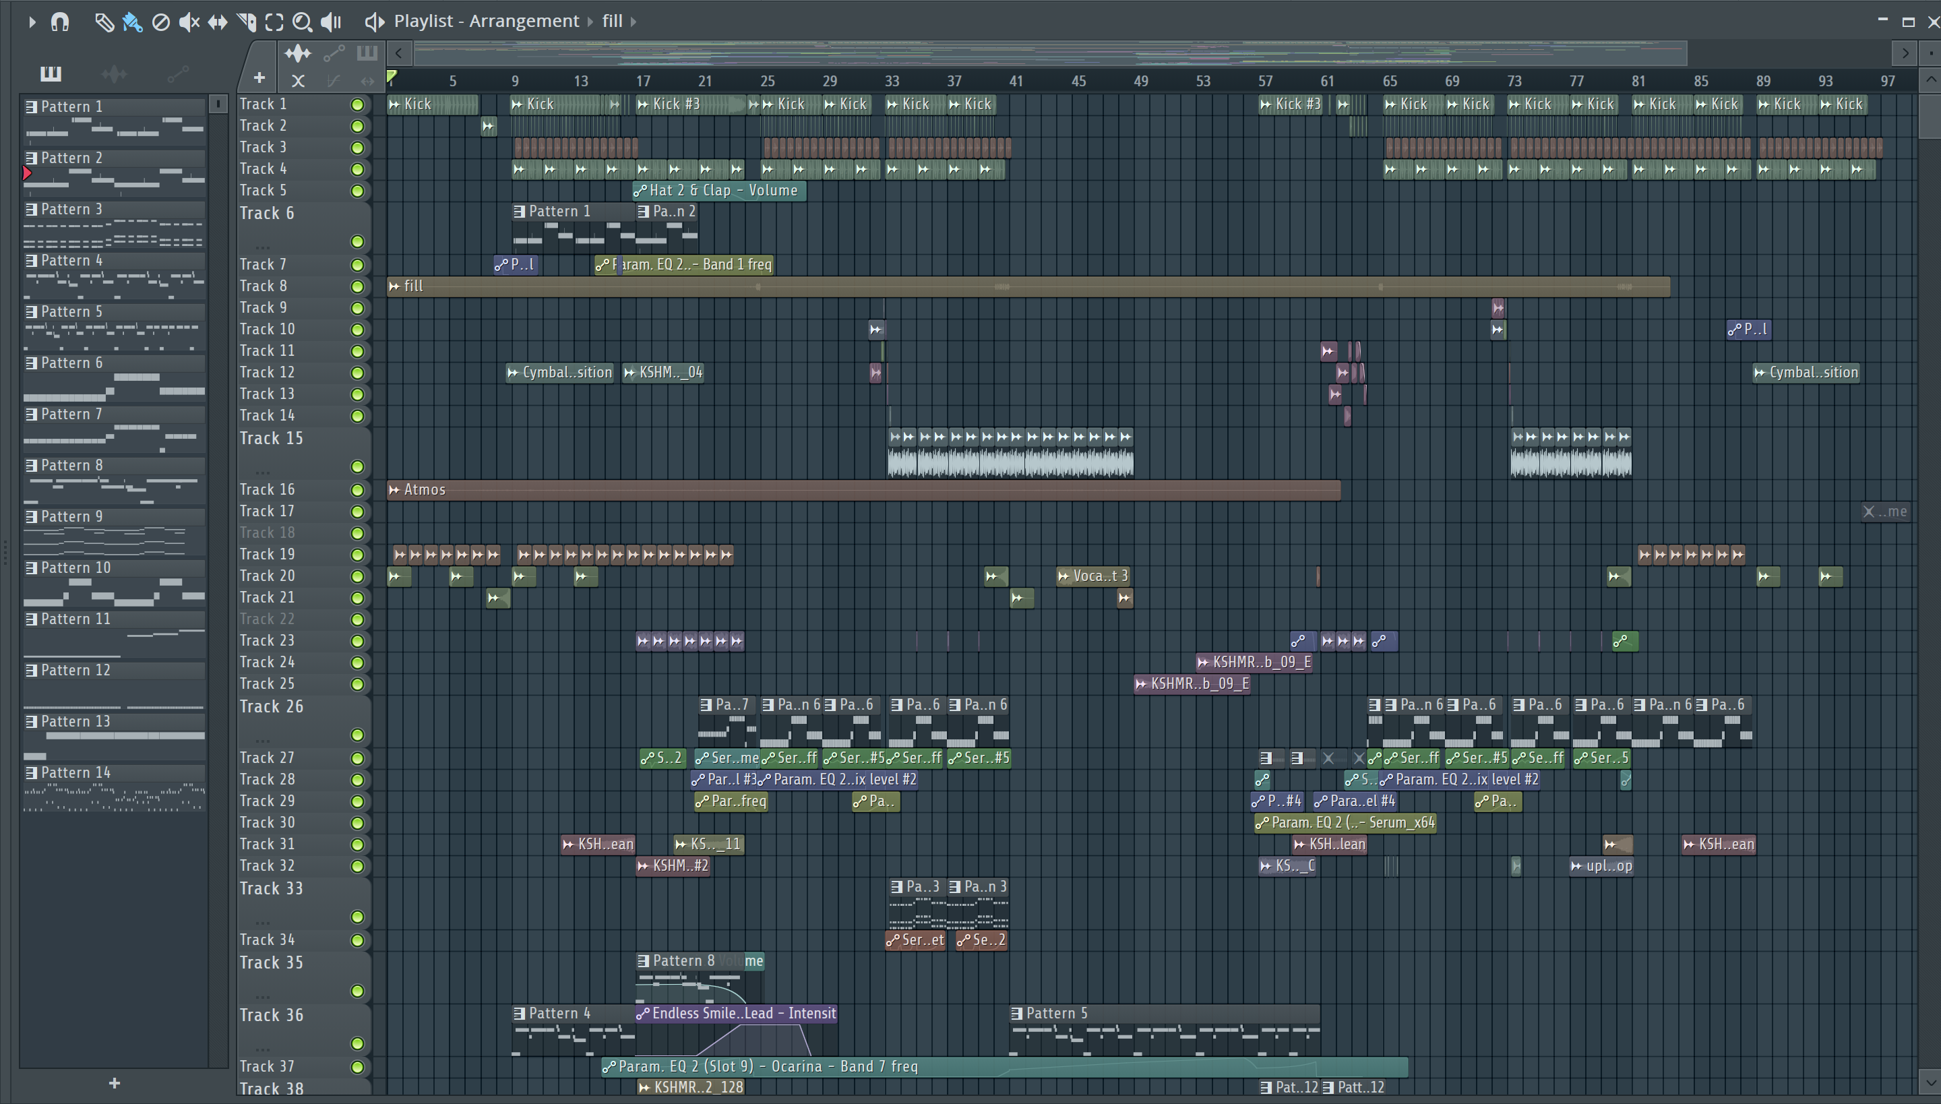Select Pattern 1 in the picker list
Viewport: 1941px width, 1104px height.
pyautogui.click(x=114, y=121)
